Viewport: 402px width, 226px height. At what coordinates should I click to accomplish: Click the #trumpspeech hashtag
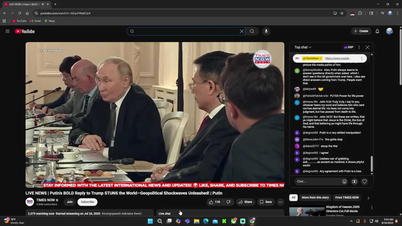[x=111, y=213]
